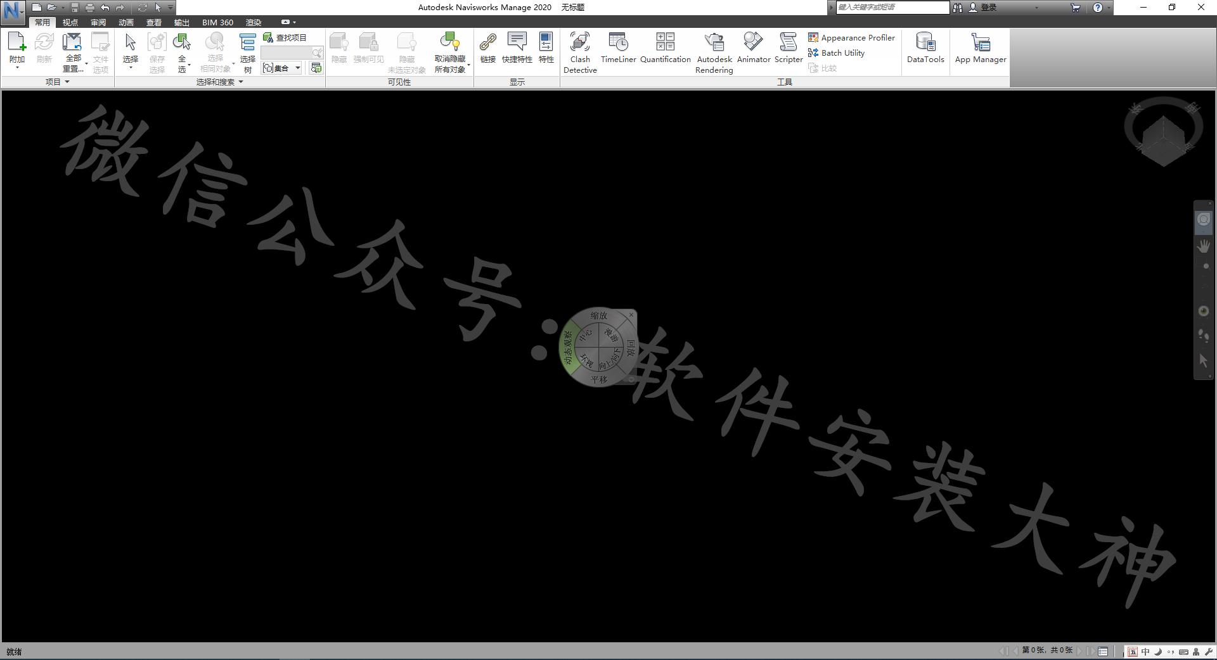Select the 常用 (Home) ribbon tab

(42, 22)
